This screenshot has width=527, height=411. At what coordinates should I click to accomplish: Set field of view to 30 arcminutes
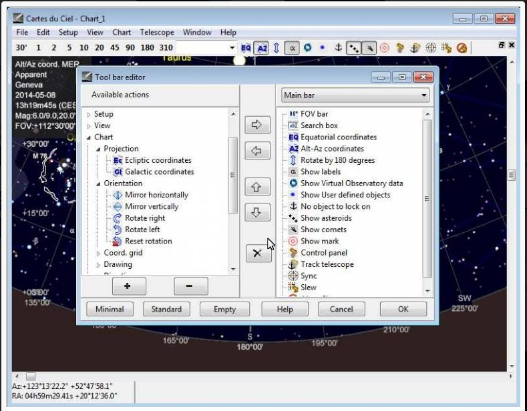click(x=21, y=47)
